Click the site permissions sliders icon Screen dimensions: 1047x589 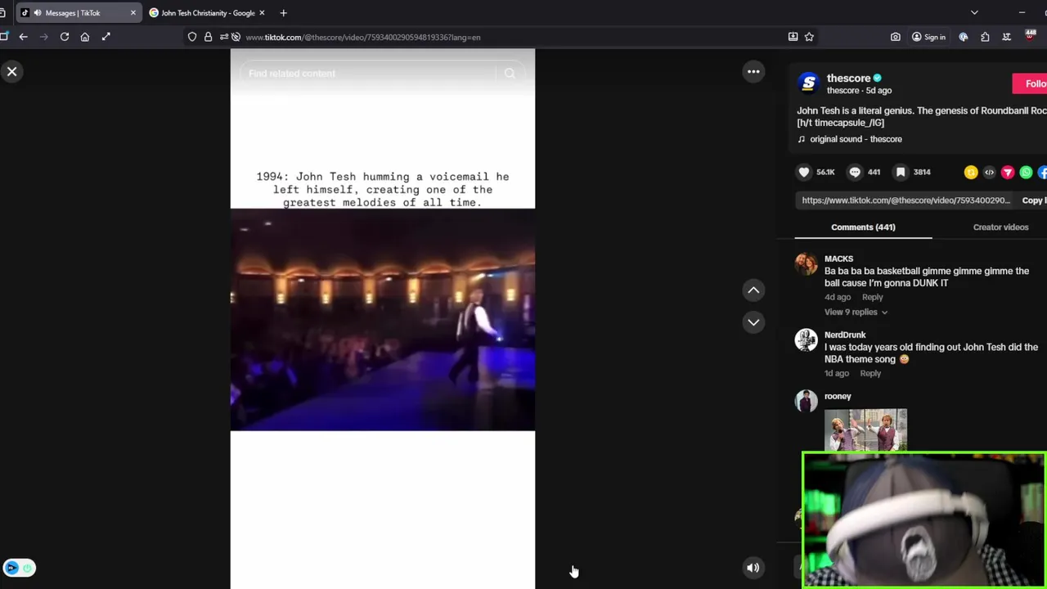click(223, 37)
